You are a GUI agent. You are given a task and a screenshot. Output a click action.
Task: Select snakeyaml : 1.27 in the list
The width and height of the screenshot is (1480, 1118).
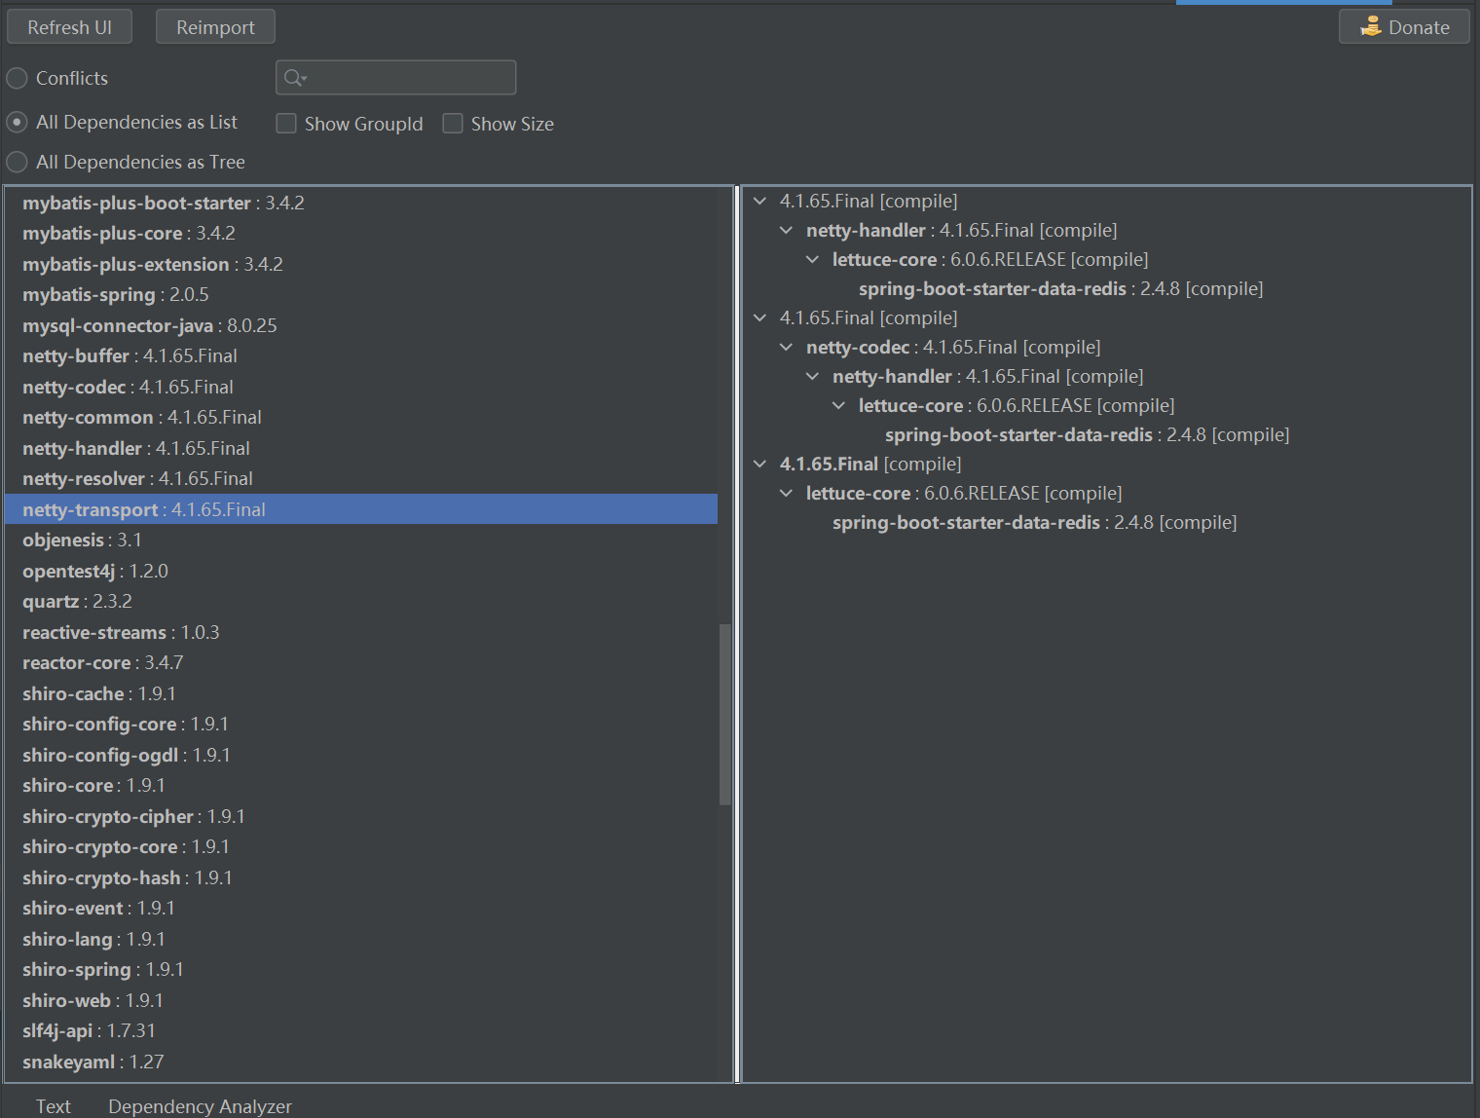coord(361,1062)
